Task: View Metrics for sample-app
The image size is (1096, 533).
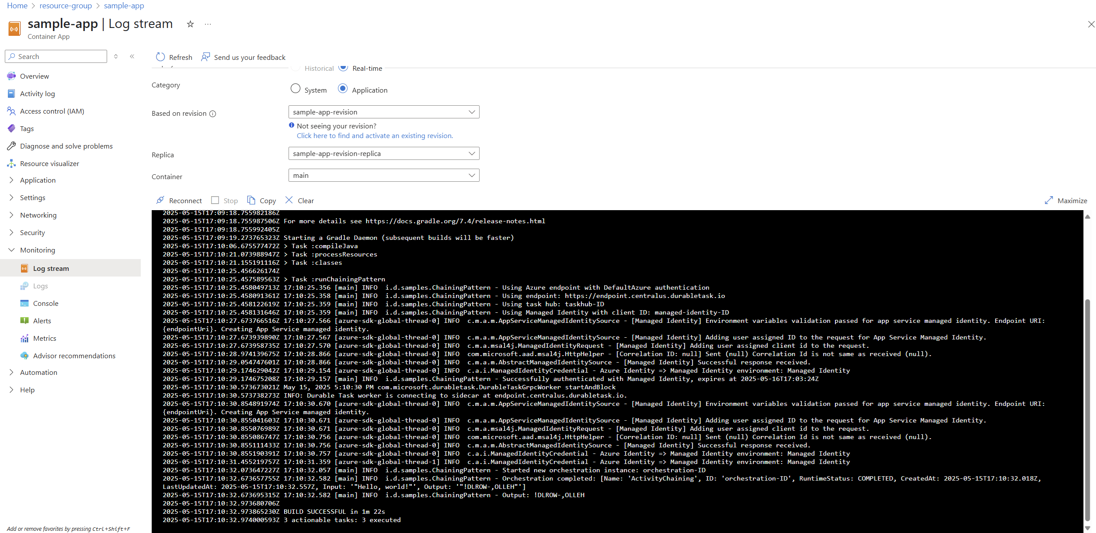Action: click(45, 338)
